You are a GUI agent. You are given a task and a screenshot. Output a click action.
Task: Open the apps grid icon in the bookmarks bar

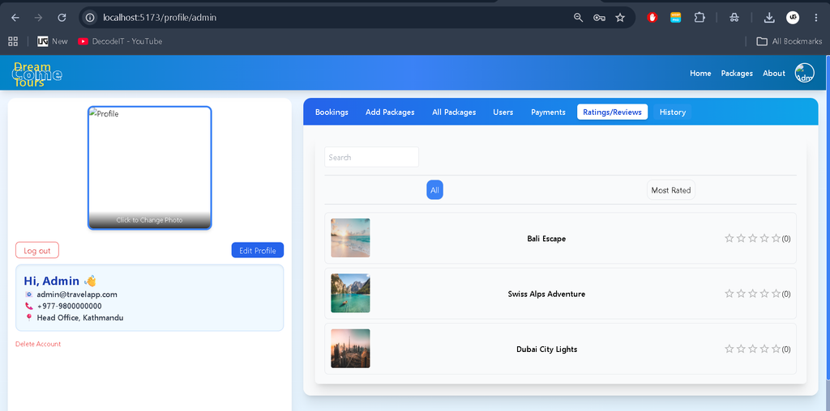tap(13, 41)
